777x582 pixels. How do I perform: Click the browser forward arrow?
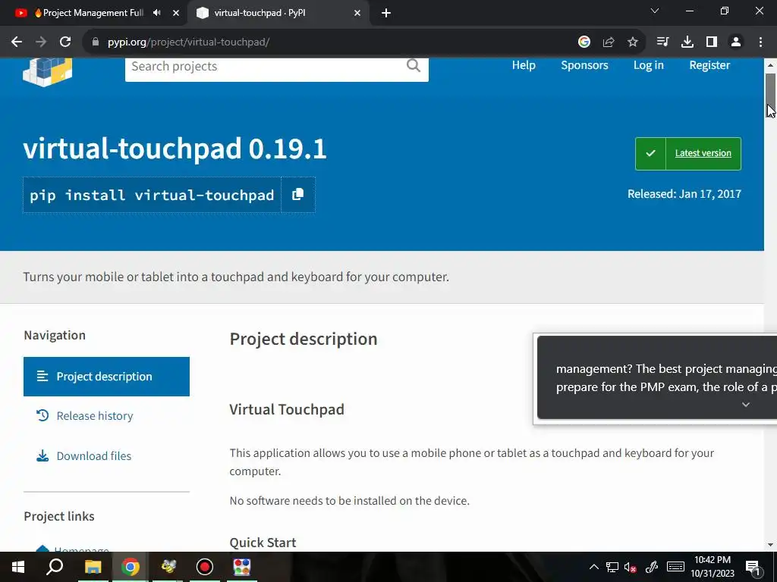coord(41,42)
